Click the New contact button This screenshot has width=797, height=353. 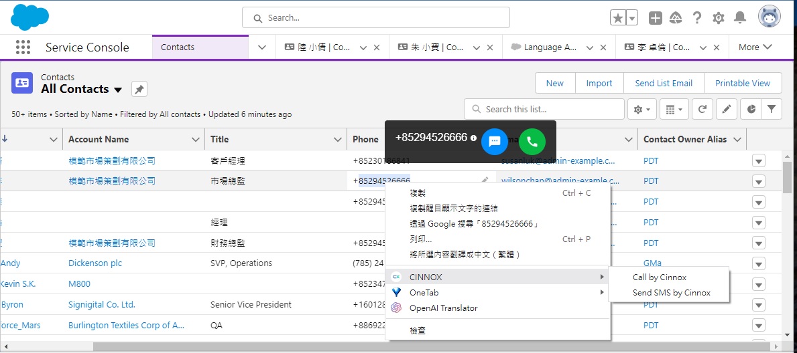tap(554, 83)
